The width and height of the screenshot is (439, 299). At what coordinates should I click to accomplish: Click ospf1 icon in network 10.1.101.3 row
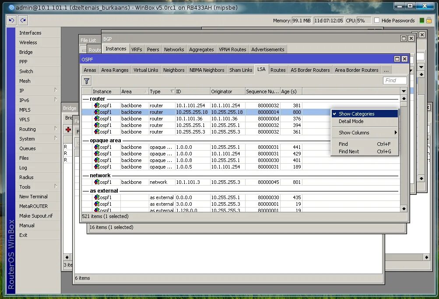coord(97,182)
